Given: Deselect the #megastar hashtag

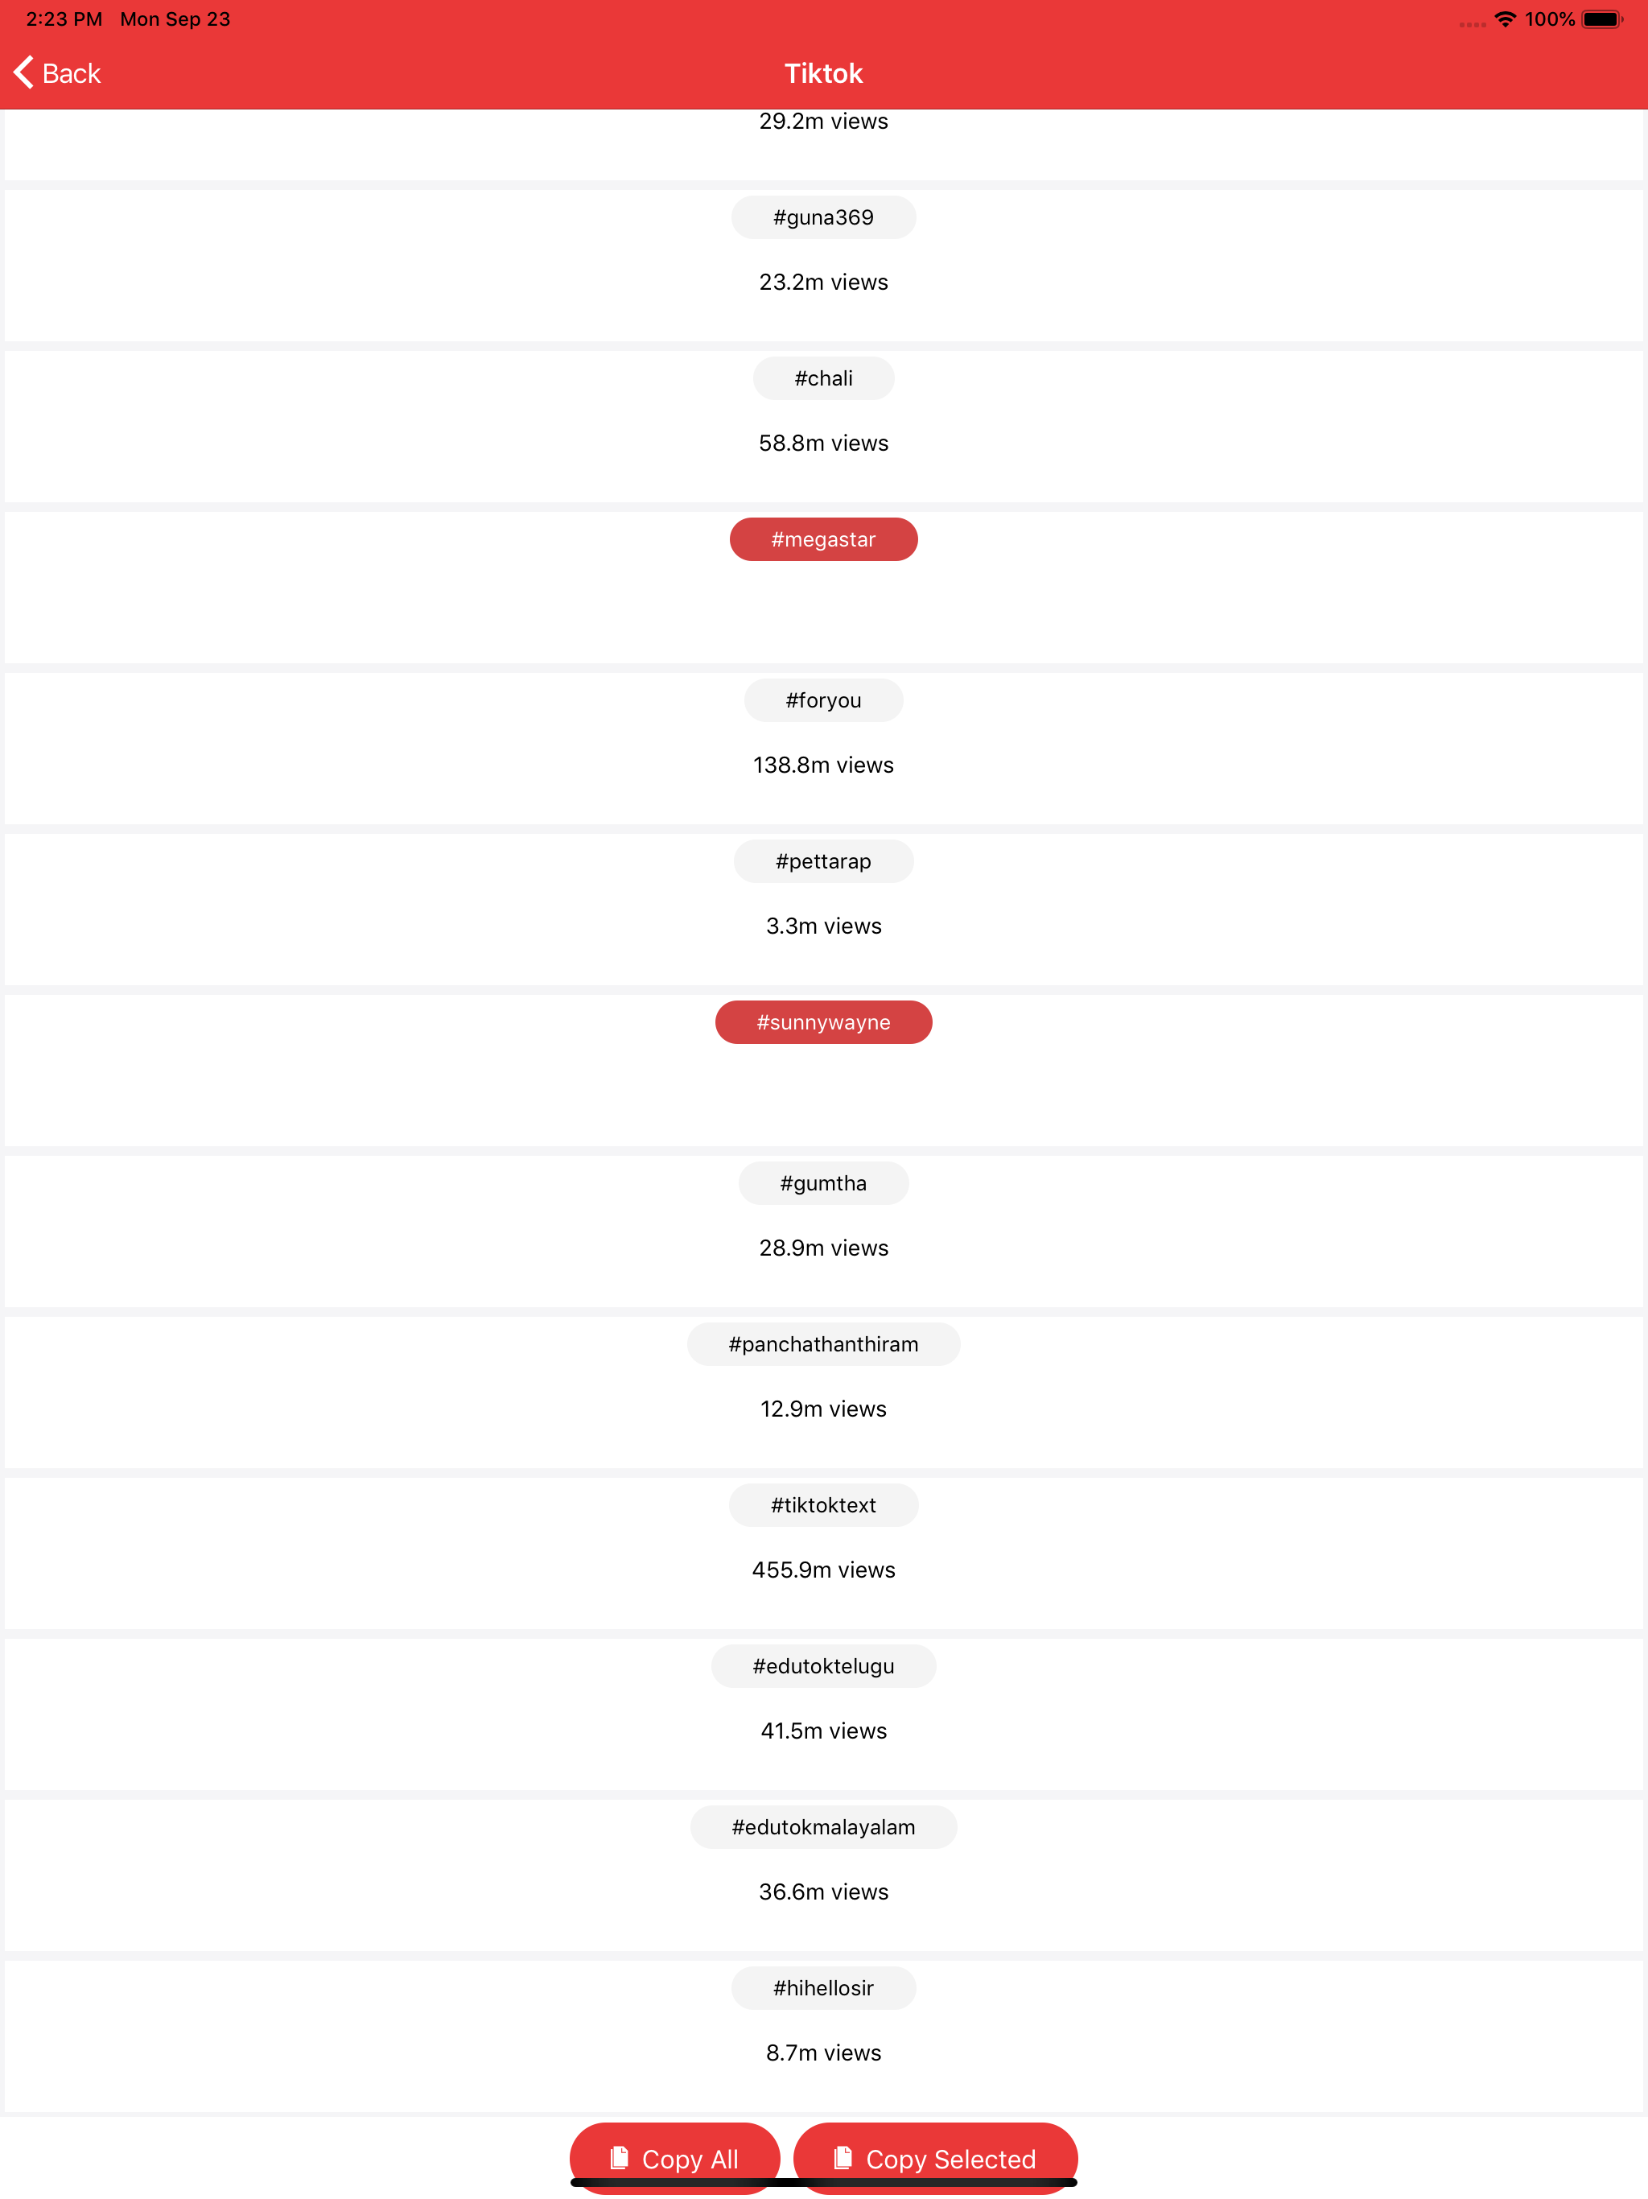Looking at the screenshot, I should pos(823,538).
